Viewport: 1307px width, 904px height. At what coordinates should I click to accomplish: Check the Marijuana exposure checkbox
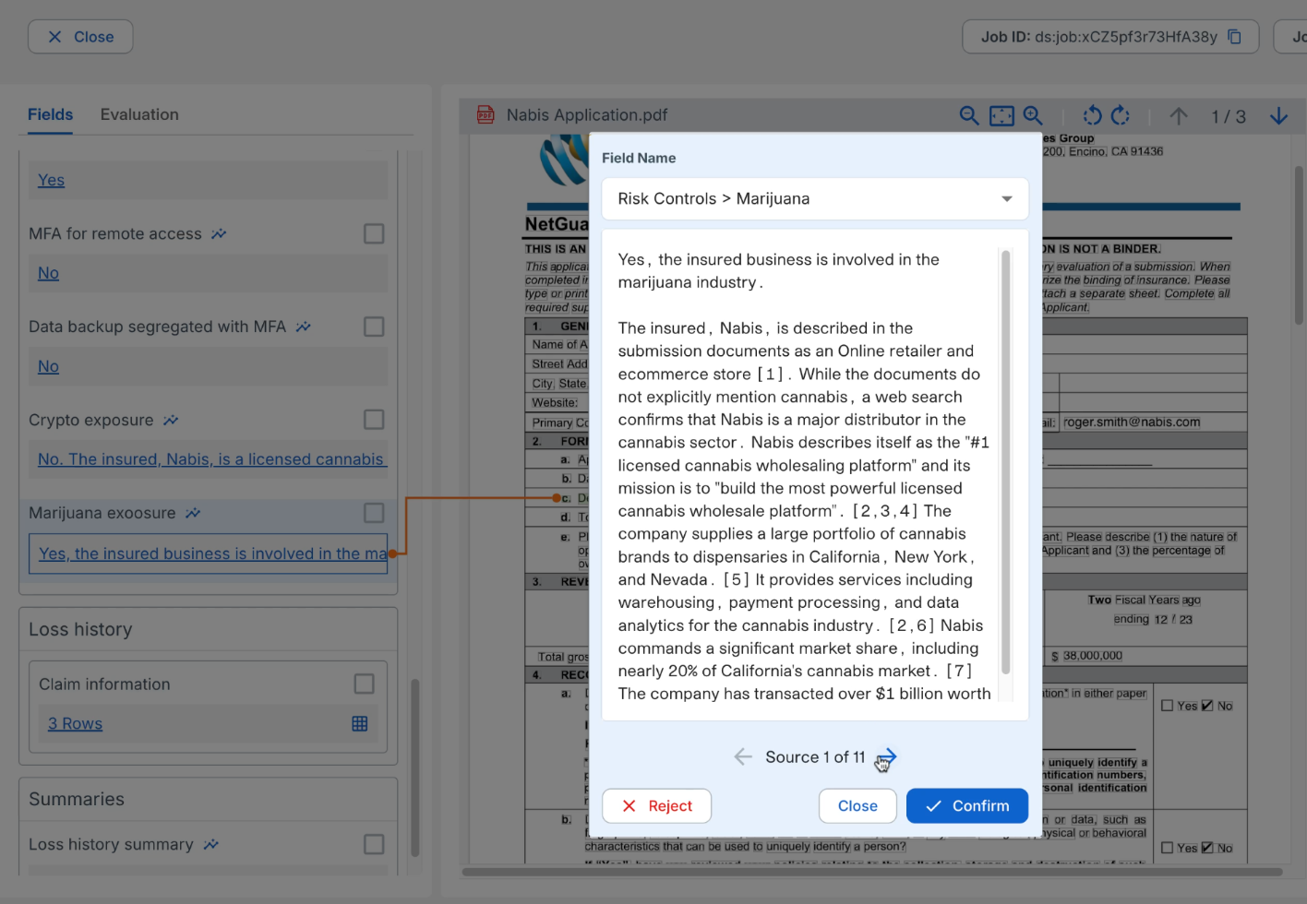tap(374, 513)
